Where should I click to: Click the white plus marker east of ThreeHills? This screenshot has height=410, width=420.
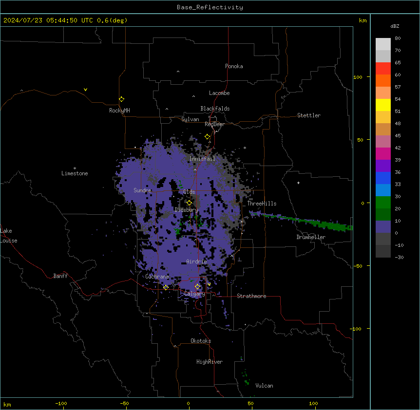click(298, 183)
